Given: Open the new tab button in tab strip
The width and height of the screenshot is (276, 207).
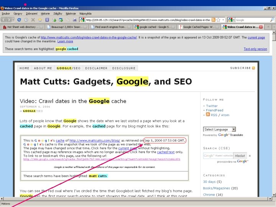Looking at the screenshot, I should 268,27.
